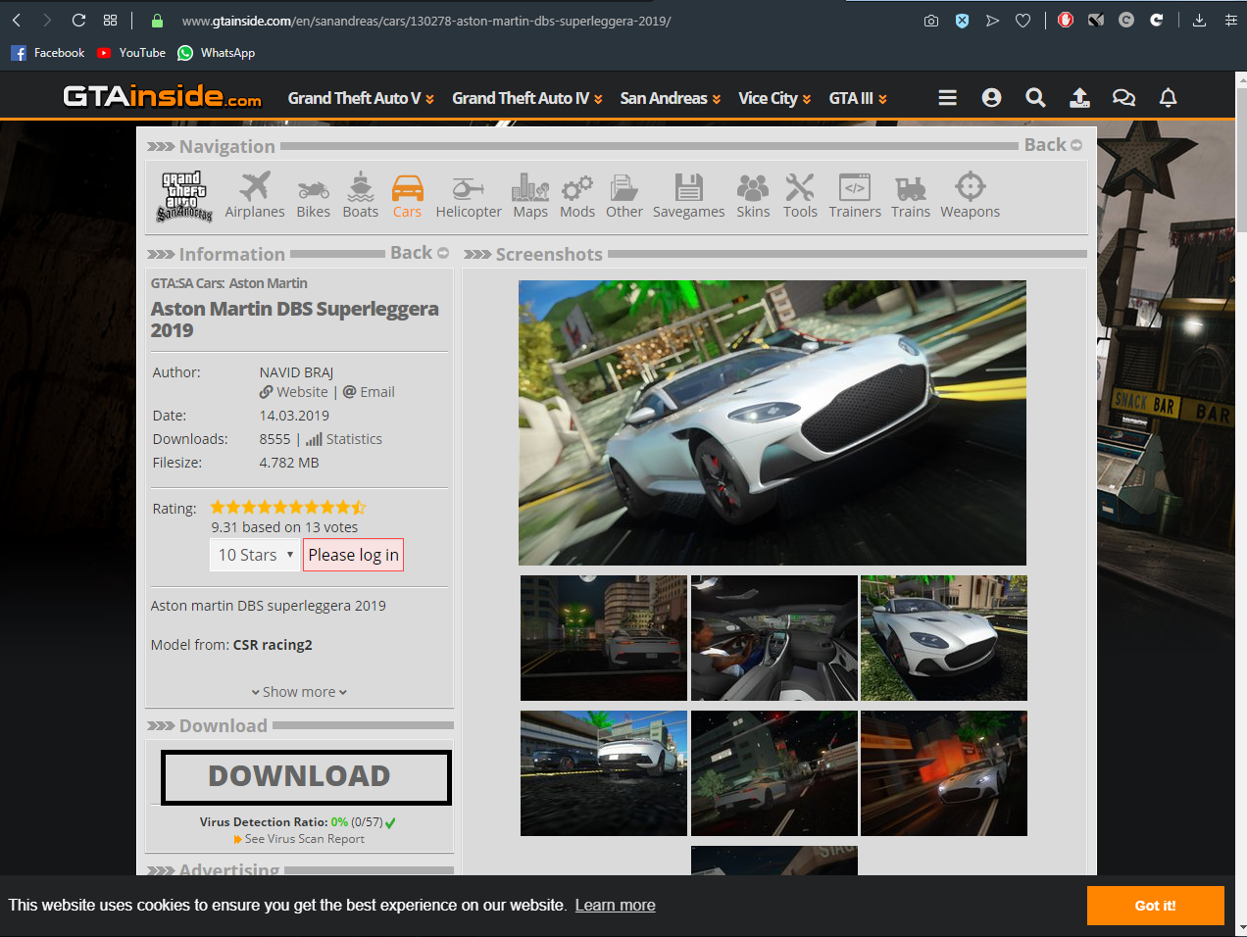The image size is (1247, 937).
Task: Open the orange-lit night car thumbnail
Action: tap(944, 773)
